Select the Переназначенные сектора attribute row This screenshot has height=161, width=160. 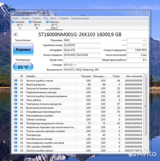[x=78, y=92]
